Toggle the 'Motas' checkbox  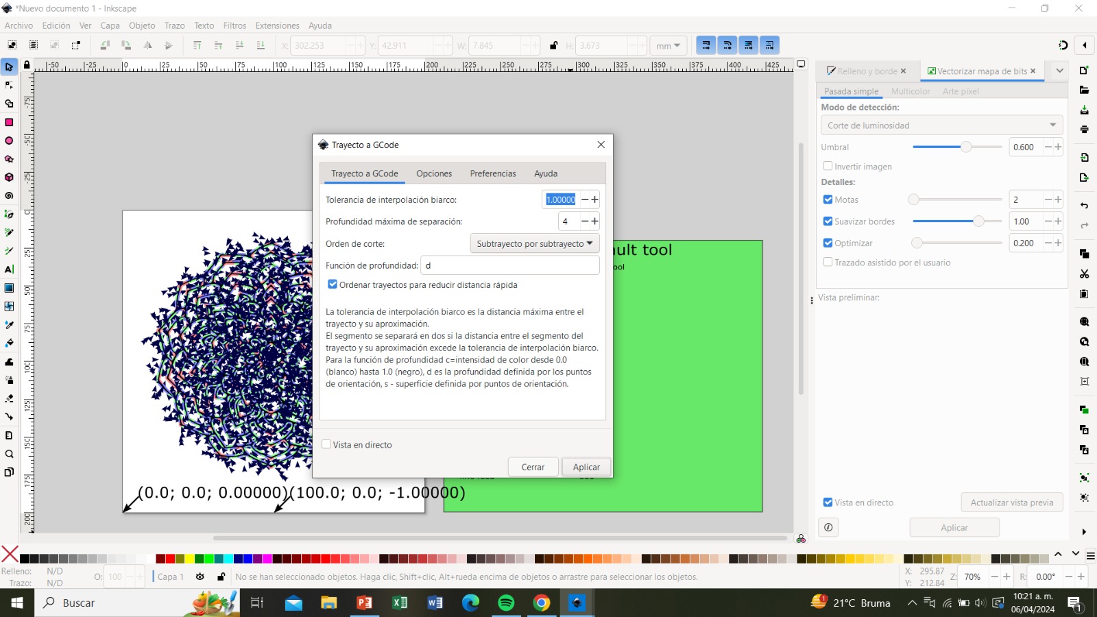click(828, 199)
